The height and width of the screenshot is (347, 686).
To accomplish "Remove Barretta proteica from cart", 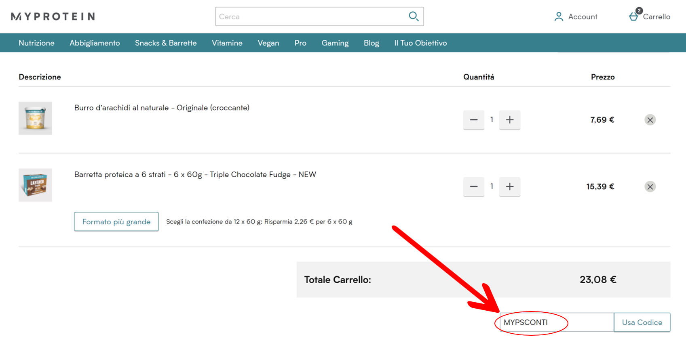I will (x=650, y=186).
